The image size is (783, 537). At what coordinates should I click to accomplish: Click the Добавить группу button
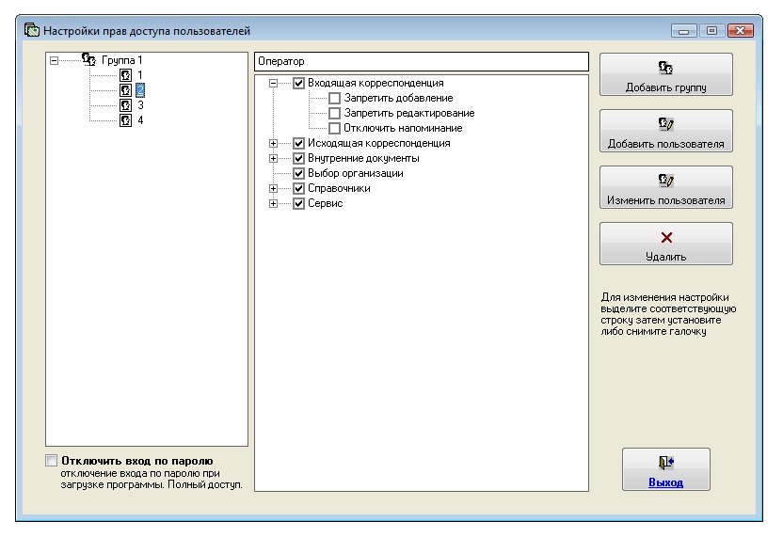click(665, 74)
